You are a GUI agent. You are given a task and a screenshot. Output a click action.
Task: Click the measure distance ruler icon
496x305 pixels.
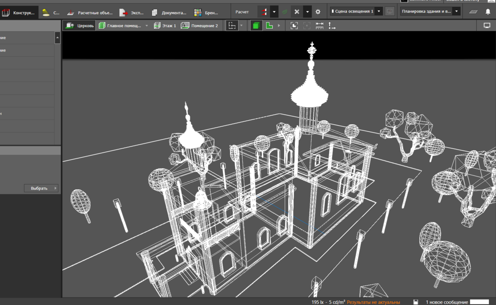click(x=319, y=26)
